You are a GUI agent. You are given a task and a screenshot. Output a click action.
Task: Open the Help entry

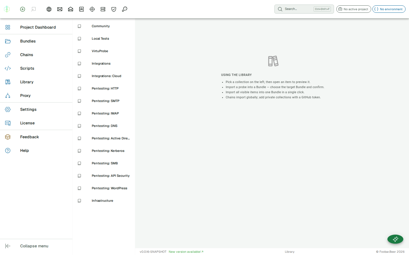coord(36,150)
